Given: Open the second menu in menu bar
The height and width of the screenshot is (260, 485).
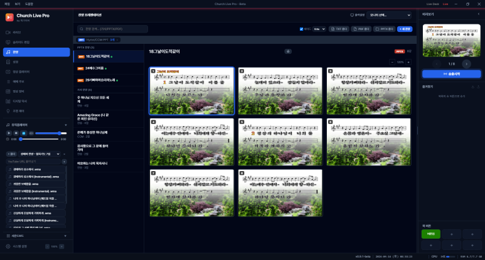Looking at the screenshot, I should [18, 4].
